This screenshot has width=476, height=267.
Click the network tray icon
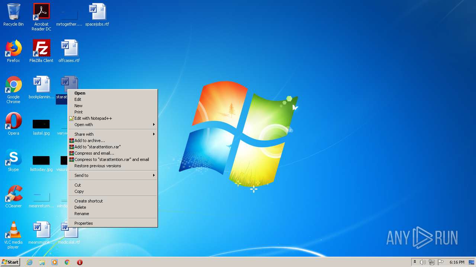pos(432,262)
